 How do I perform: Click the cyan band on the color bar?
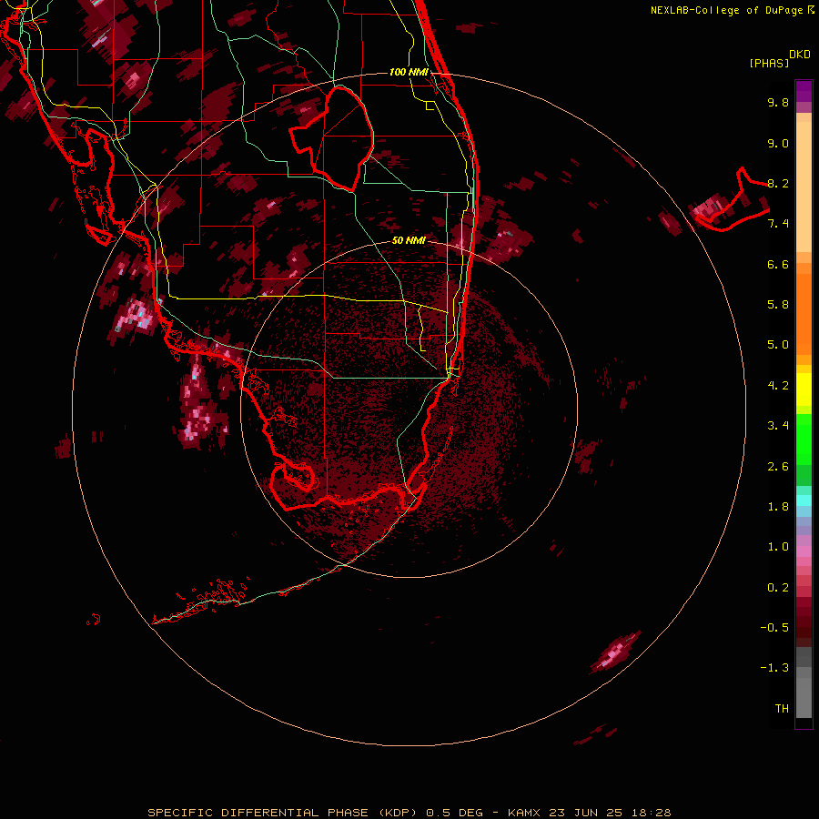[804, 500]
